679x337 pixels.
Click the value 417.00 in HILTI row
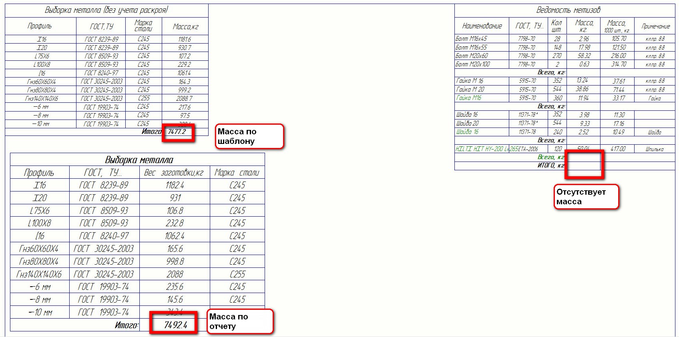pyautogui.click(x=618, y=149)
